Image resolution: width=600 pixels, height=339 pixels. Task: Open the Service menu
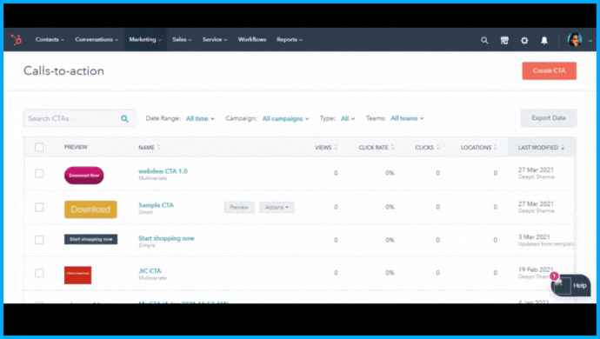(215, 39)
